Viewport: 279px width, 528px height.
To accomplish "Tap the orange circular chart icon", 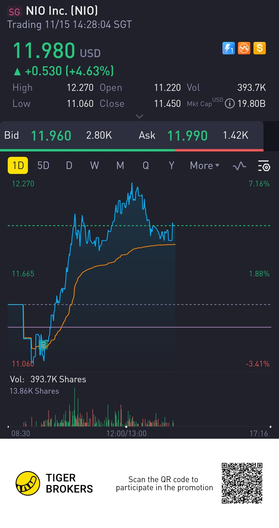I will click(244, 48).
